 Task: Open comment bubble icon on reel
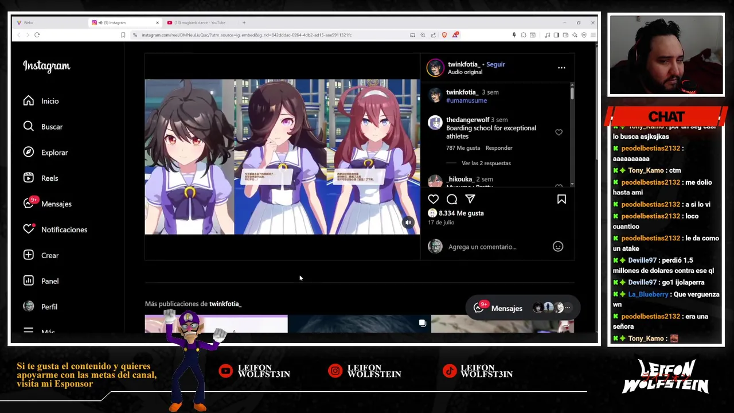point(452,199)
